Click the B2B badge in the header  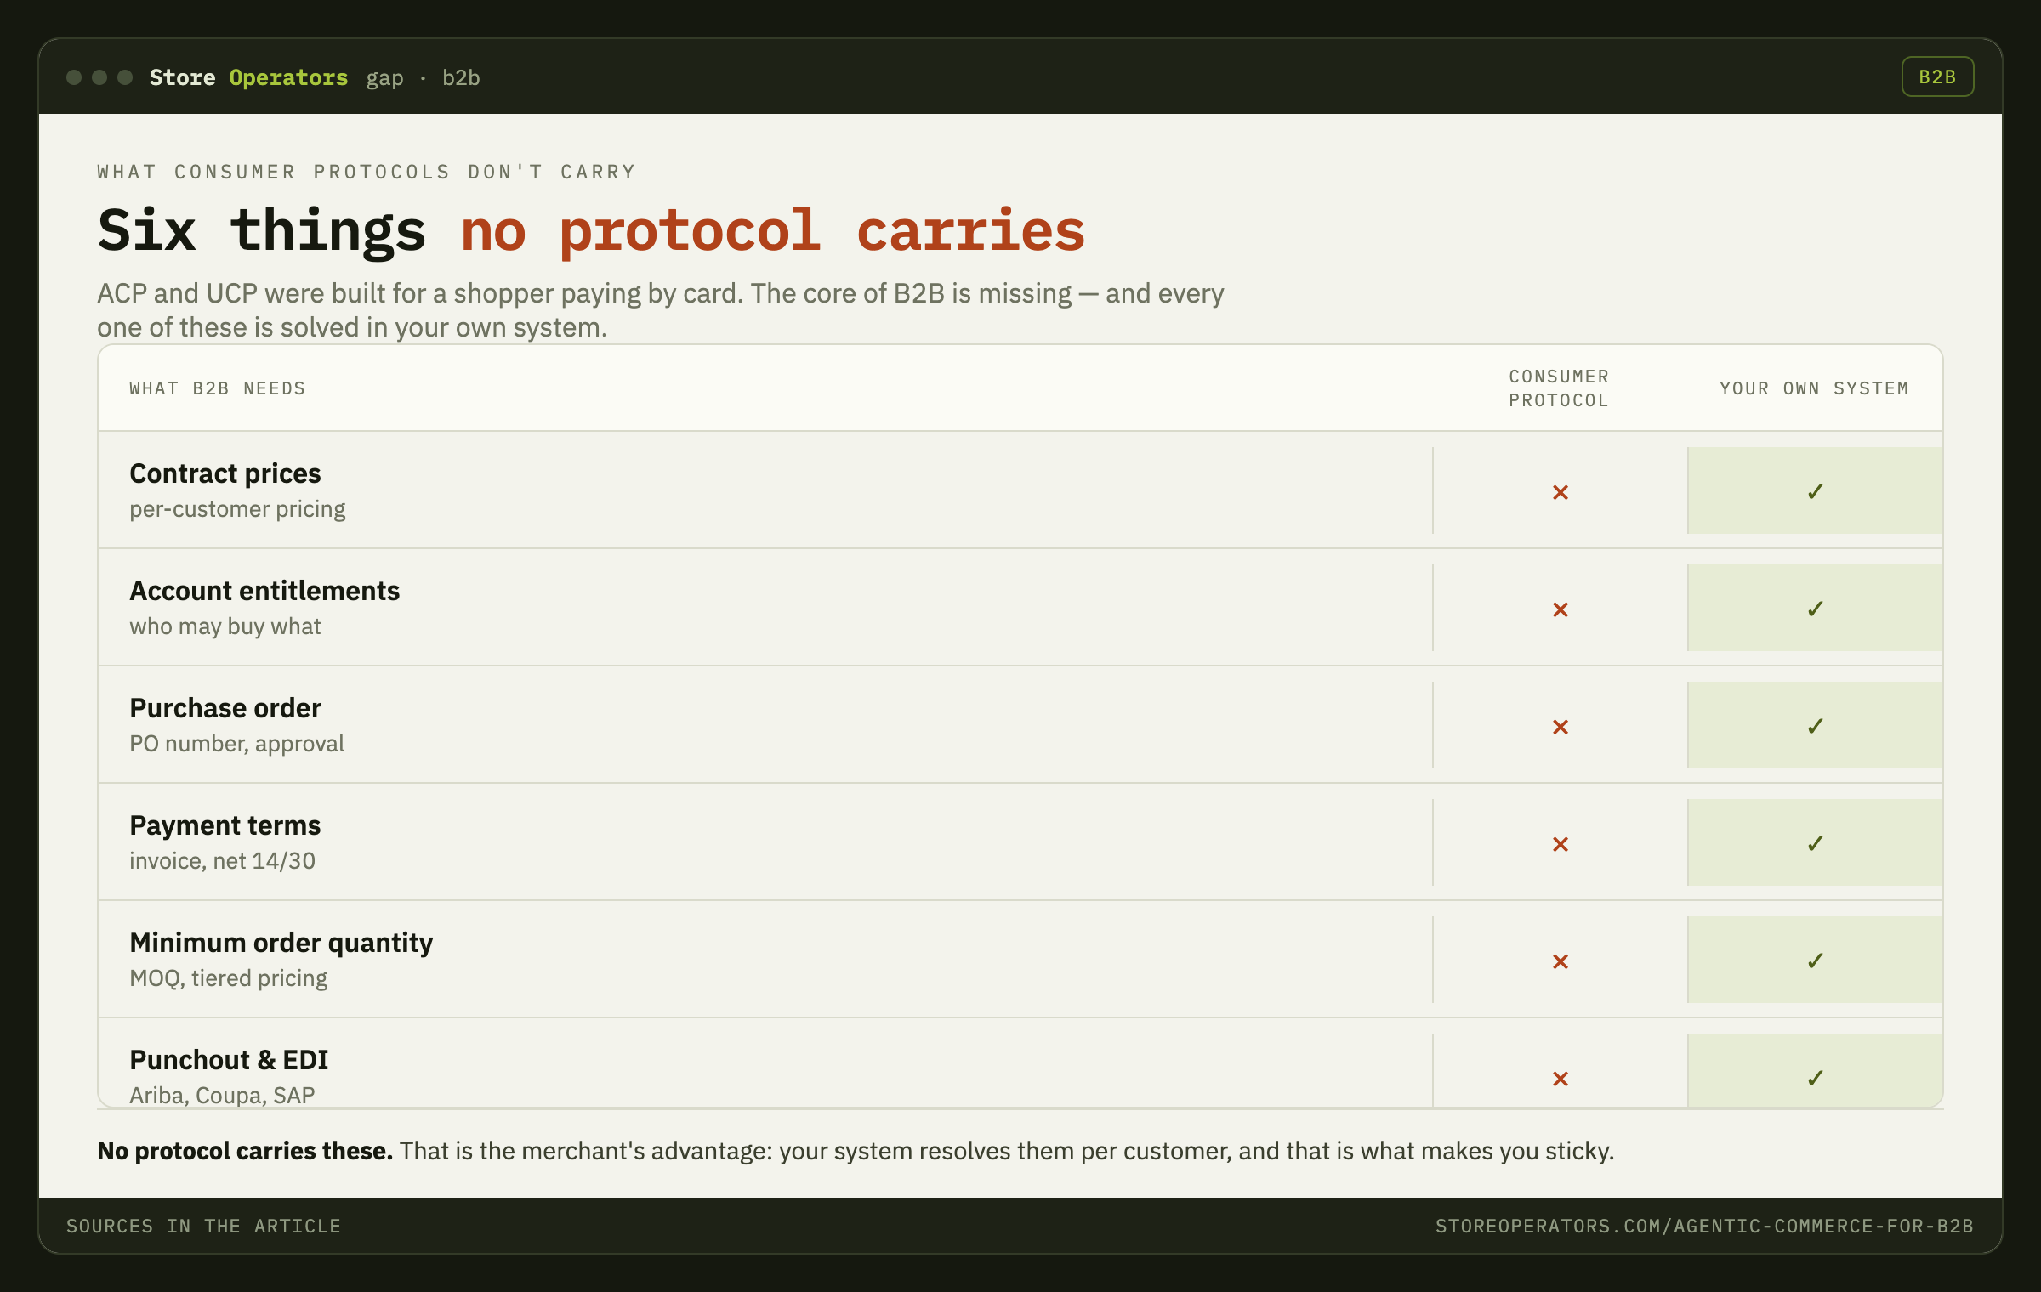1937,77
